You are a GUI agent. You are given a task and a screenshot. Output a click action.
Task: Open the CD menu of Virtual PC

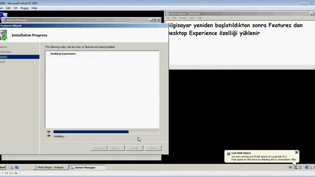click(x=15, y=8)
